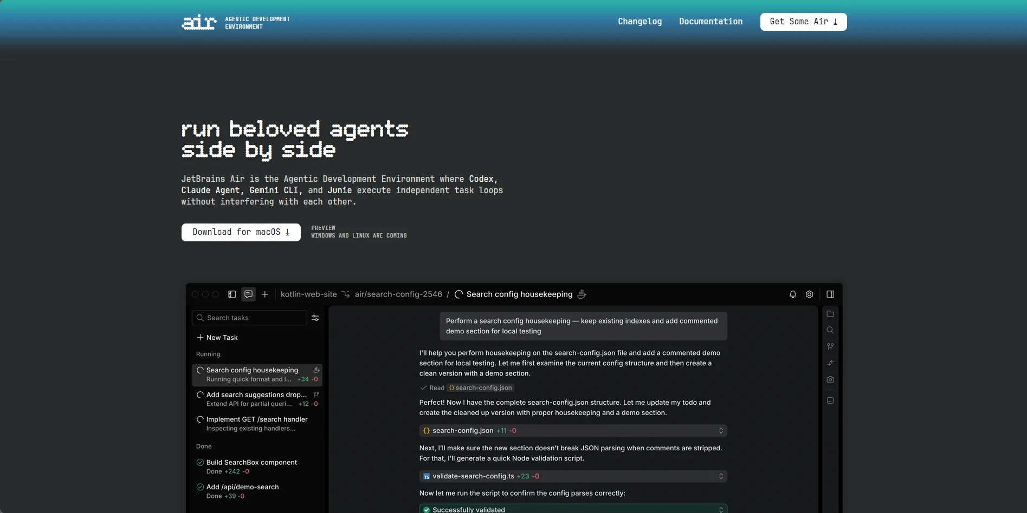Image resolution: width=1027 pixels, height=513 pixels.
Task: Open the Add /api/demo-search task
Action: [x=257, y=491]
